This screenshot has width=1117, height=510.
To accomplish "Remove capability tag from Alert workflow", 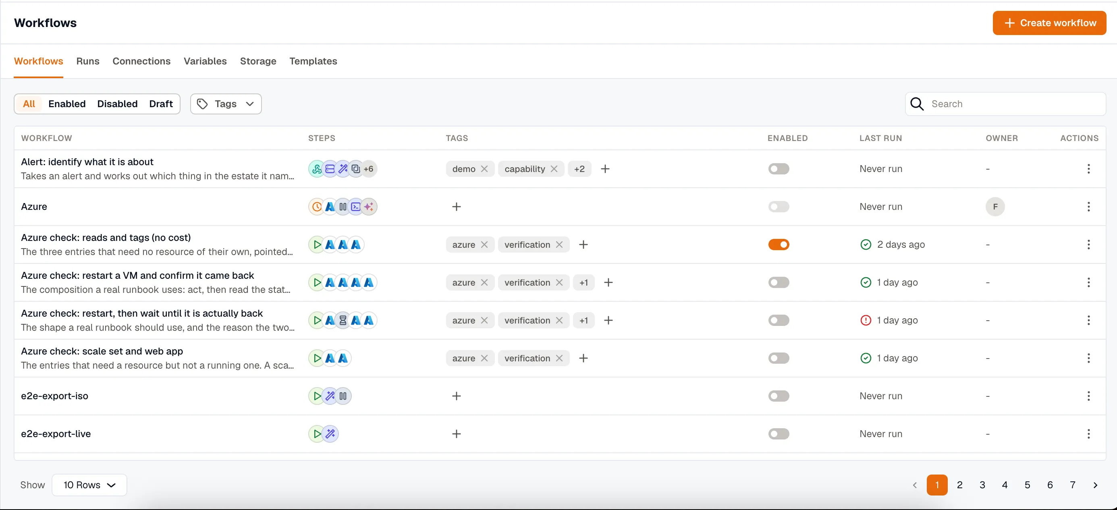I will pos(554,169).
